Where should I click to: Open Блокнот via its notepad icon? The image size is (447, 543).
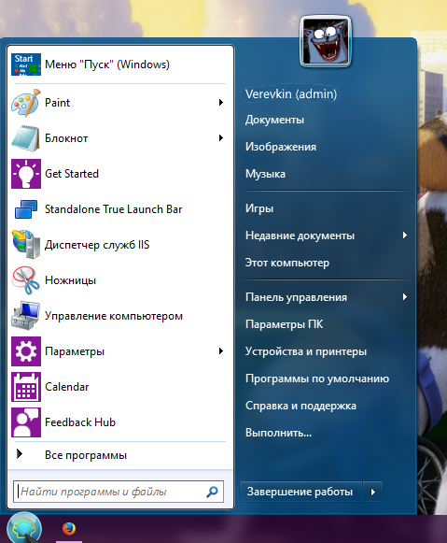(x=26, y=138)
